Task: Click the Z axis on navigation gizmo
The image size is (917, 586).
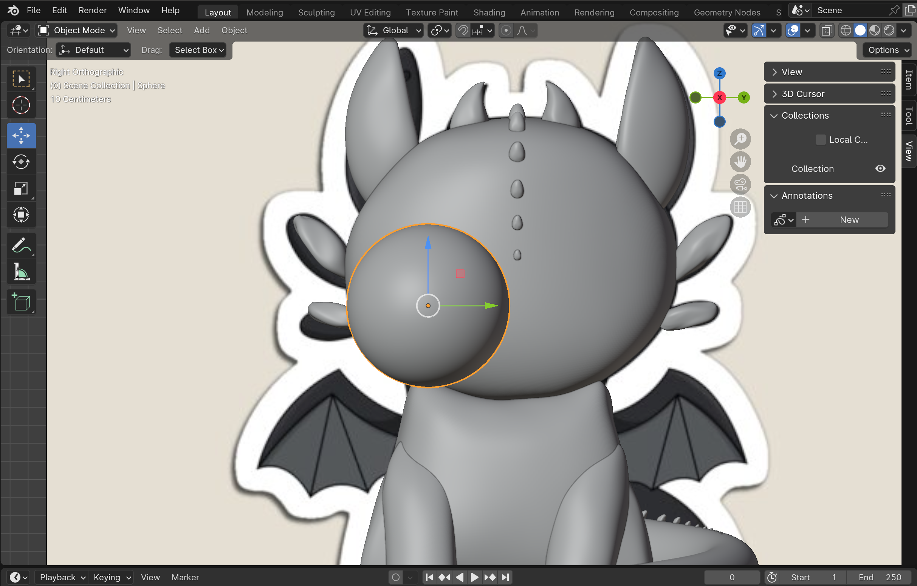Action: (x=719, y=74)
